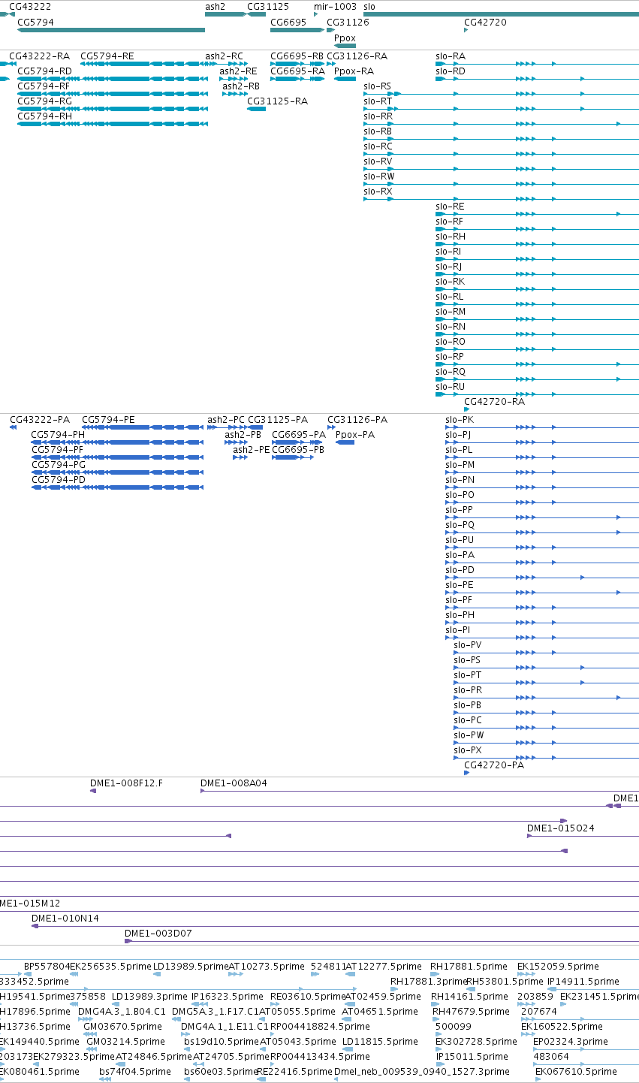Viewport: 639px width, 1083px height.
Task: Click the slo-PQ protein label
Action: pos(460,525)
